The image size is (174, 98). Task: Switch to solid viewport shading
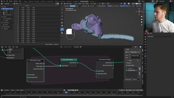pyautogui.click(x=137, y=4)
